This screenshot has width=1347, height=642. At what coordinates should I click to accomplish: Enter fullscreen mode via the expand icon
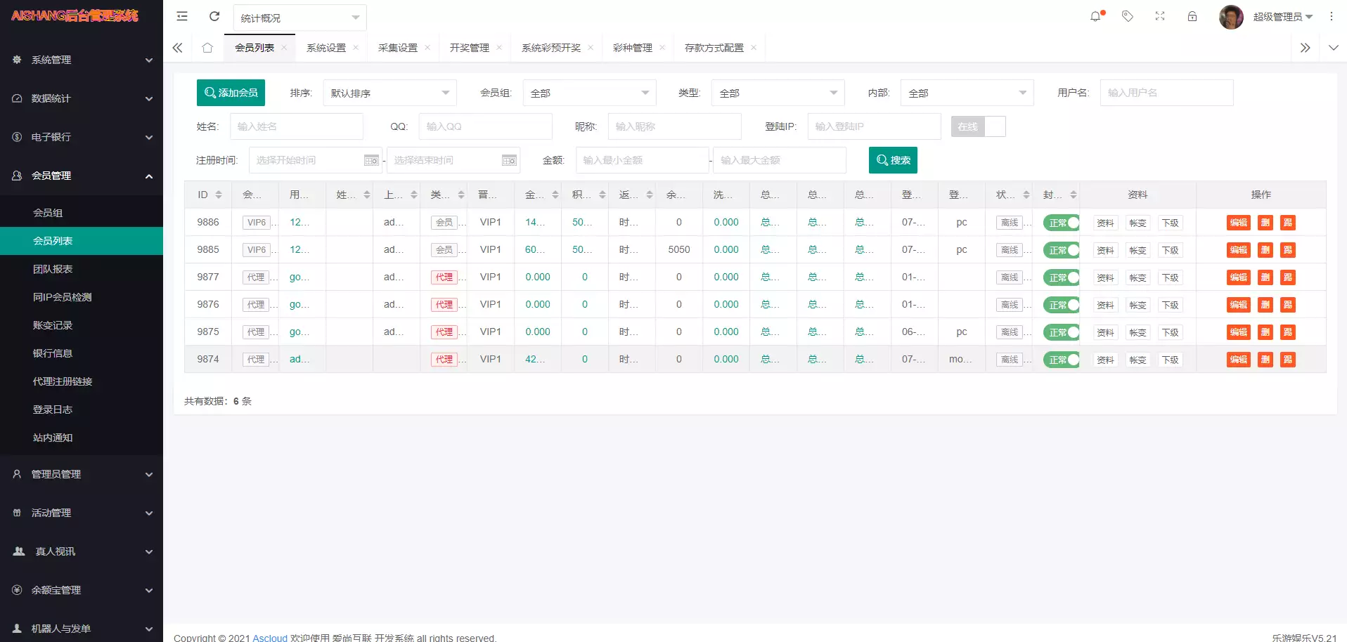coord(1160,16)
